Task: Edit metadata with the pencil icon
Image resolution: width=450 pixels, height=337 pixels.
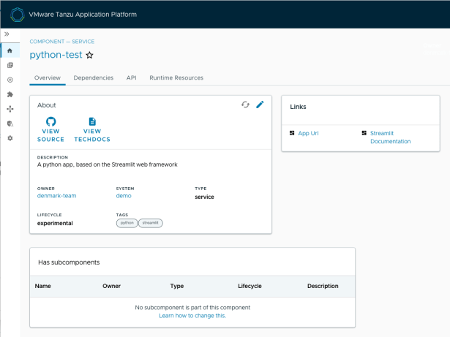Action: click(260, 105)
